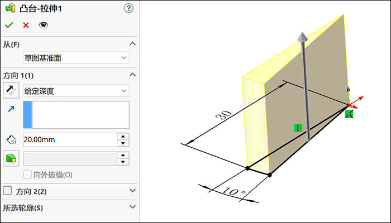The image size is (391, 223).
Task: Increase draft angle with up arrow
Action: pyautogui.click(x=123, y=156)
